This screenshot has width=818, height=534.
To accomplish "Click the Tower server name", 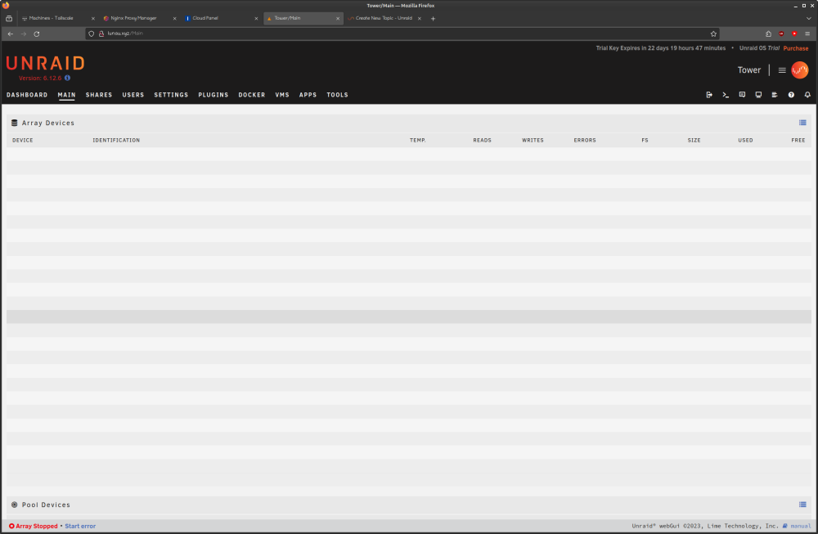I will [749, 70].
